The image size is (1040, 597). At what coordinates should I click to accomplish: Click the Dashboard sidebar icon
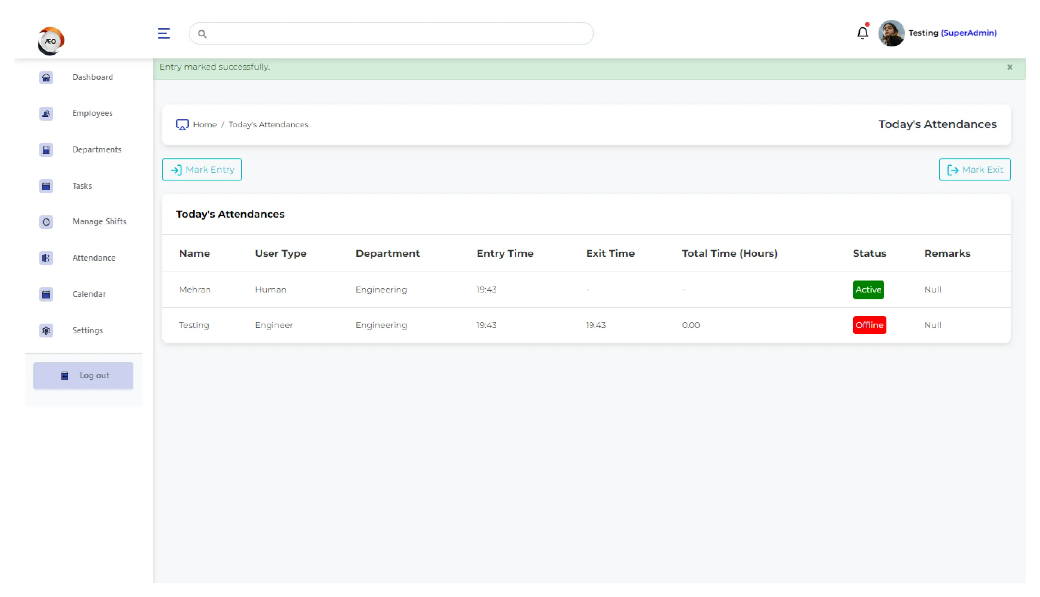[46, 78]
